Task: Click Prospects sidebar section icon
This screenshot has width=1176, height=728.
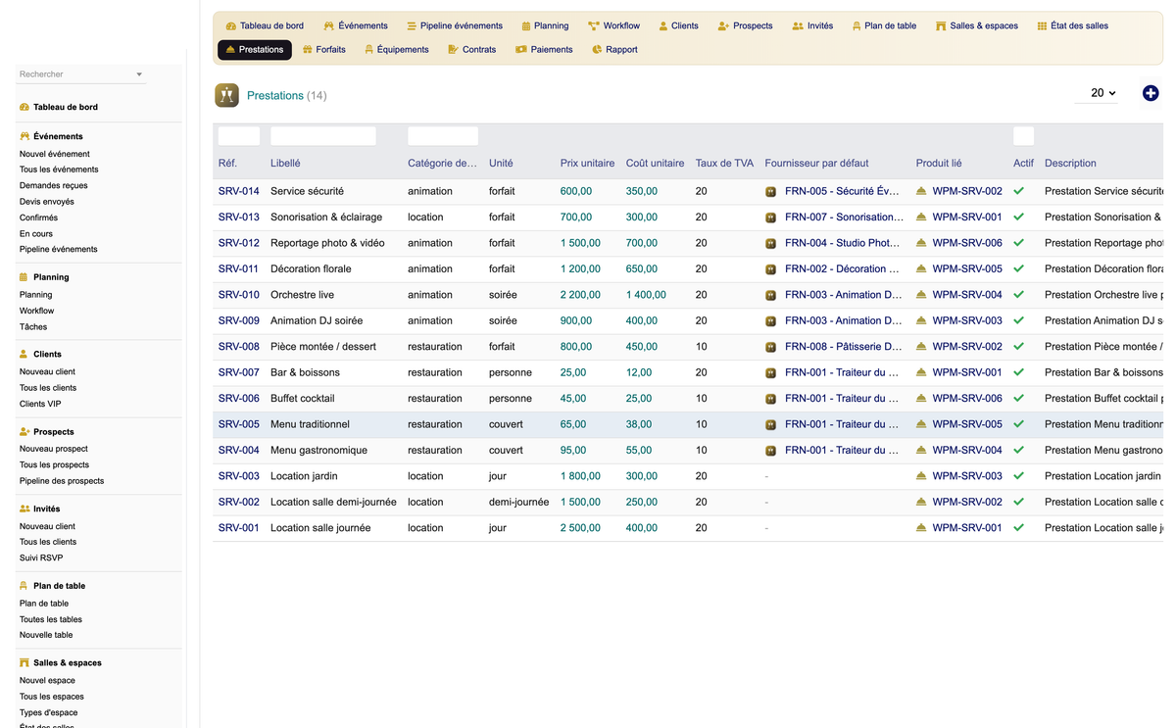Action: pos(24,431)
